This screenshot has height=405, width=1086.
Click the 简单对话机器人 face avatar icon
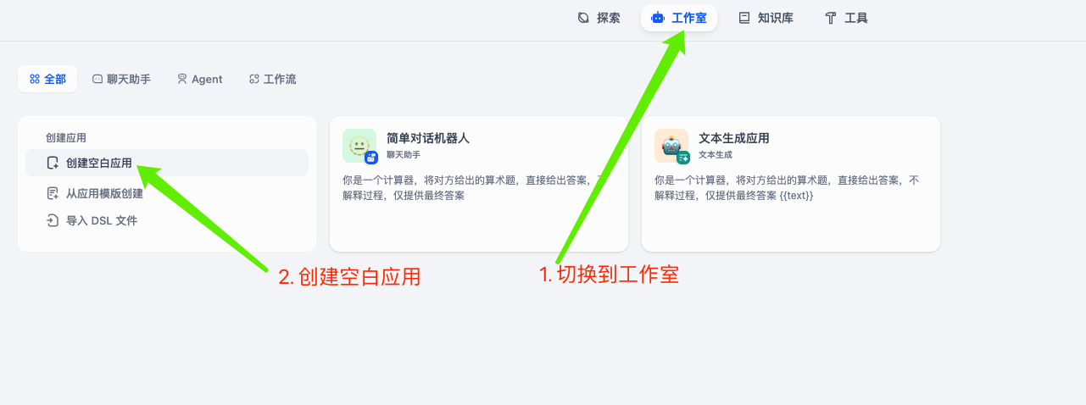click(x=359, y=146)
